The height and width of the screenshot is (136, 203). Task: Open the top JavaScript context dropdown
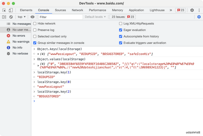pyautogui.click(x=22, y=17)
